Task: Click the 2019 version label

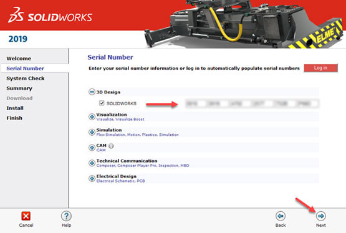Action: pos(18,39)
